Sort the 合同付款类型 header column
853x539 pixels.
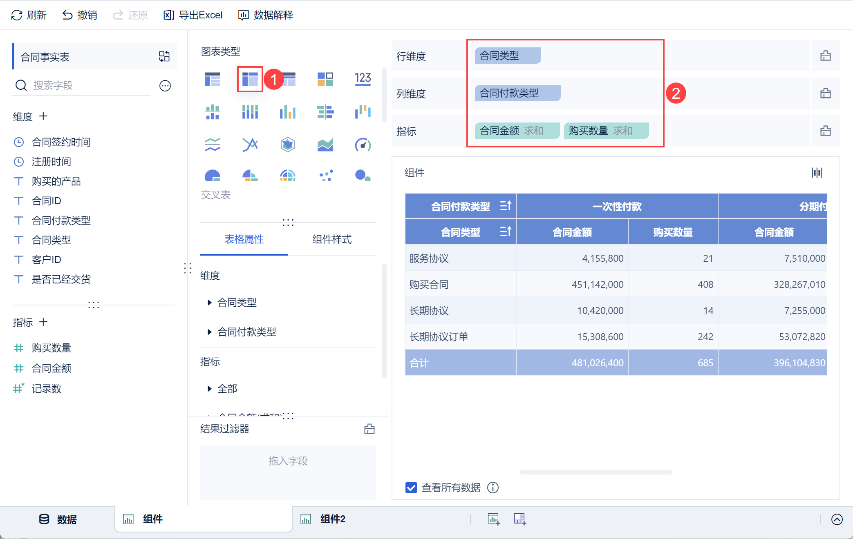point(506,206)
